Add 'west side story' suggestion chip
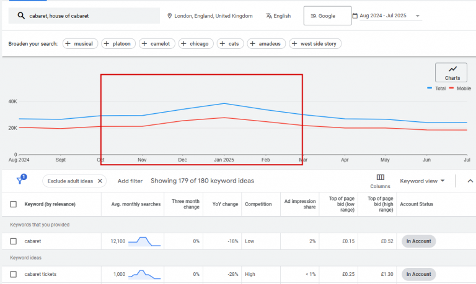This screenshot has width=476, height=284. (x=315, y=44)
